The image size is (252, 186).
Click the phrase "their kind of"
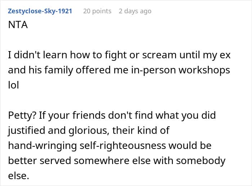141,130
